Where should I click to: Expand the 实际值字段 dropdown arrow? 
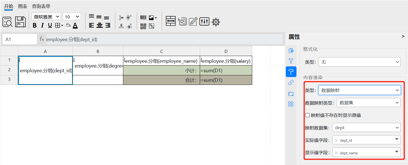pos(397,139)
